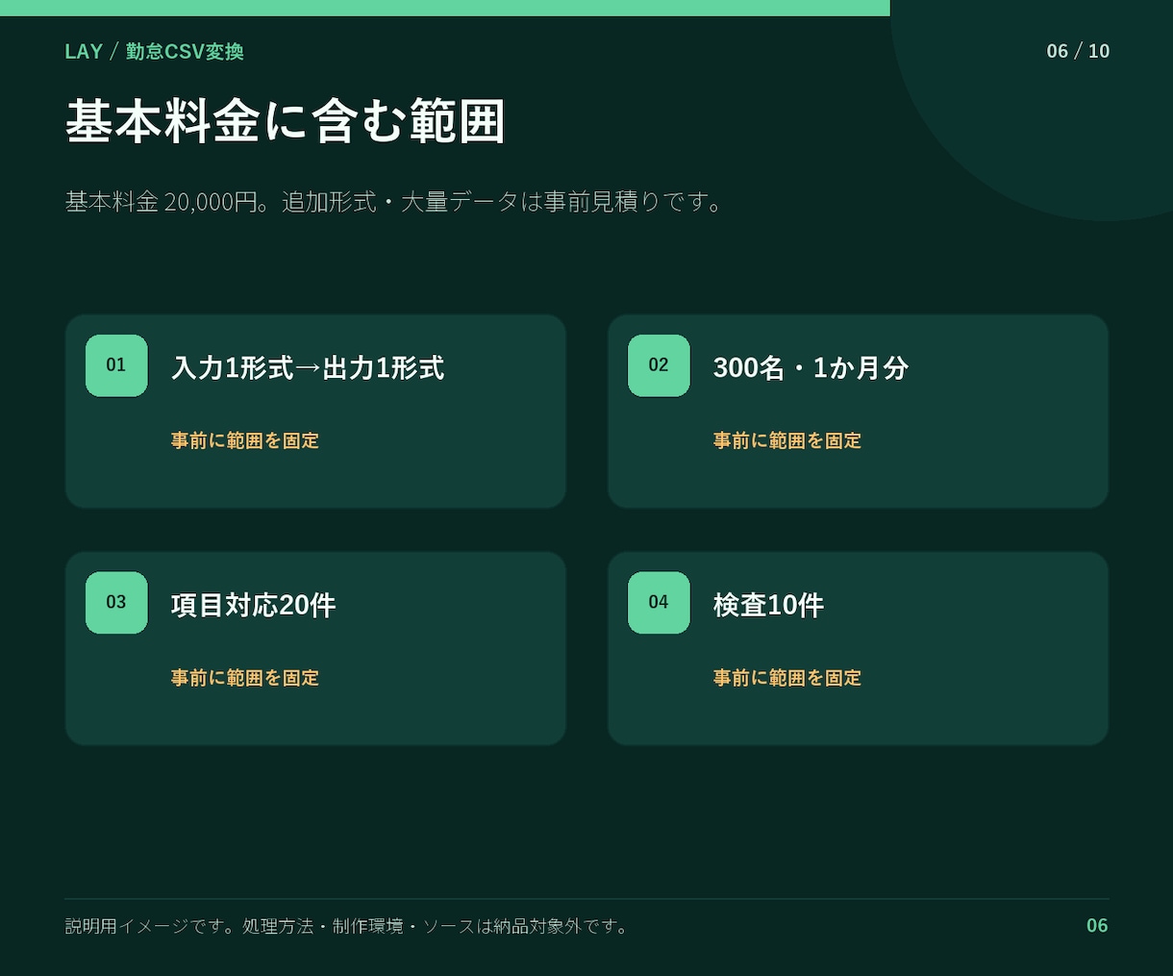Click the page counter 06 / 10

coord(1078,51)
